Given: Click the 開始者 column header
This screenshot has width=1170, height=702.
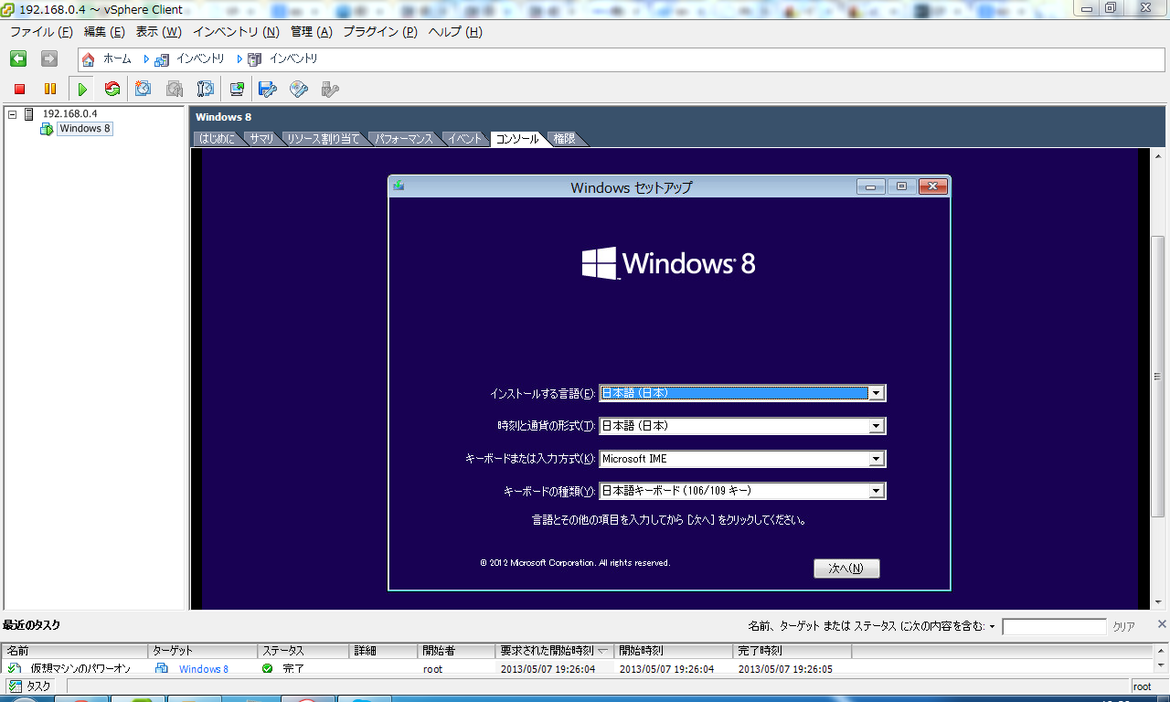Looking at the screenshot, I should pyautogui.click(x=457, y=651).
